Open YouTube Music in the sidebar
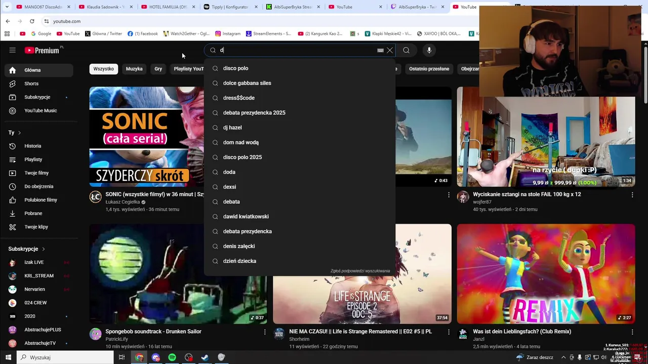This screenshot has height=364, width=648. click(x=39, y=111)
